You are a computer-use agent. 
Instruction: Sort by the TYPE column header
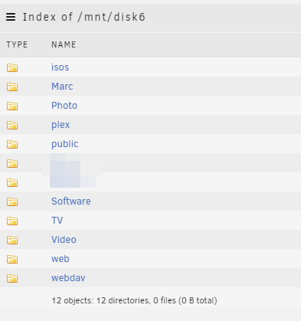point(17,44)
